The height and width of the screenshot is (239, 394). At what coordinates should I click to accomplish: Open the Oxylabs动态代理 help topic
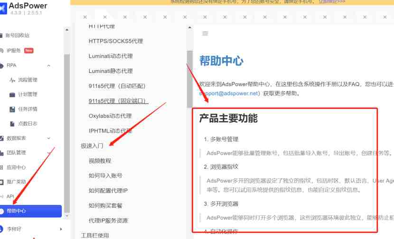(110, 116)
